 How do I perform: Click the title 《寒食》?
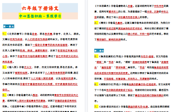[11, 95]
